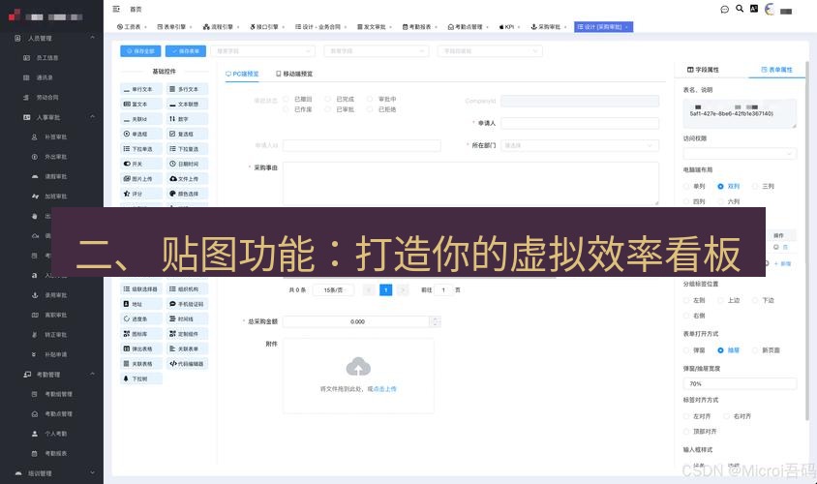Open the user avatar in the header
The height and width of the screenshot is (484, 817).
point(770,10)
